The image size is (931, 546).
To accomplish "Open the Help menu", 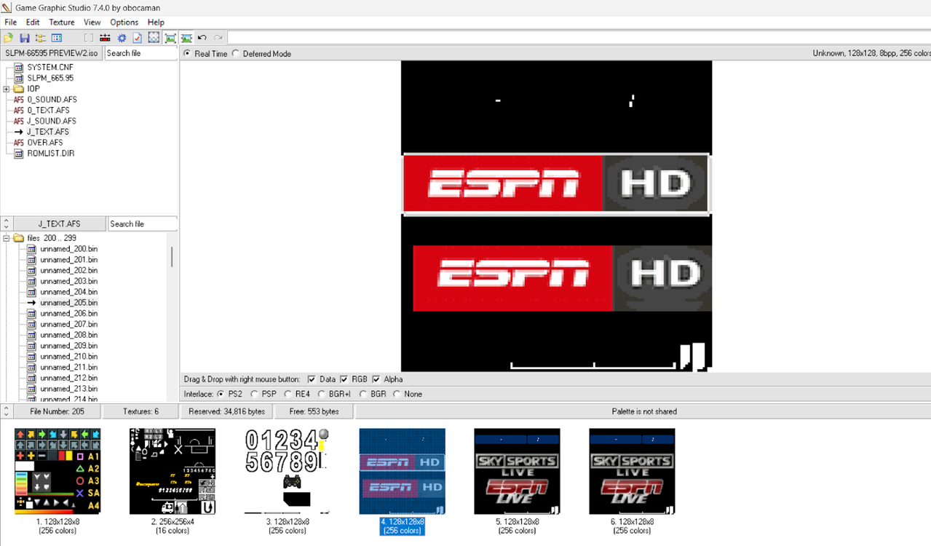I will click(156, 23).
